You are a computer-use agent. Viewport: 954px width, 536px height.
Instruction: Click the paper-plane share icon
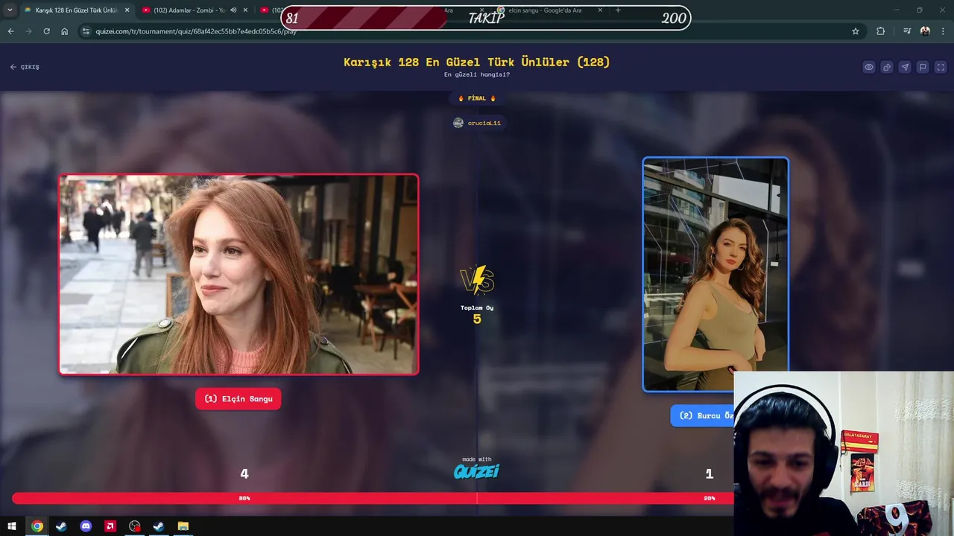click(905, 67)
